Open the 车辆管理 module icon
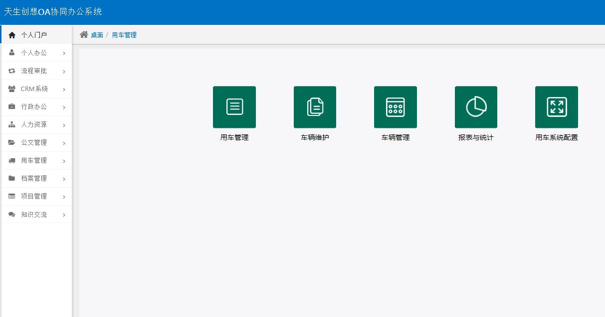 (x=396, y=107)
